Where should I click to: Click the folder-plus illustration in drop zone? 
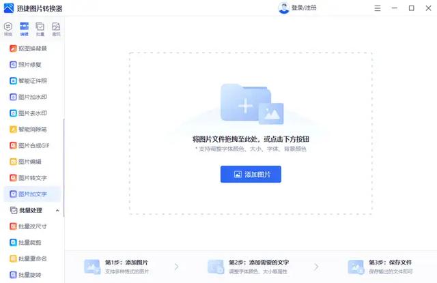pos(252,104)
